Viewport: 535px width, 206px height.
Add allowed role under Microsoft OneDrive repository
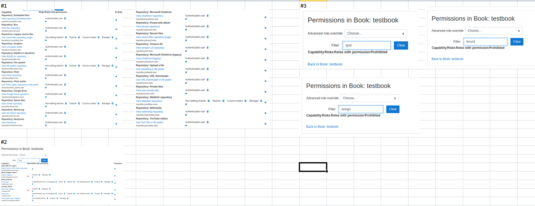pyautogui.click(x=186, y=19)
